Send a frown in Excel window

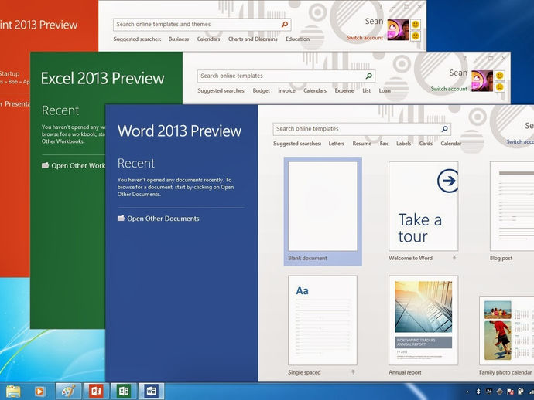[500, 87]
